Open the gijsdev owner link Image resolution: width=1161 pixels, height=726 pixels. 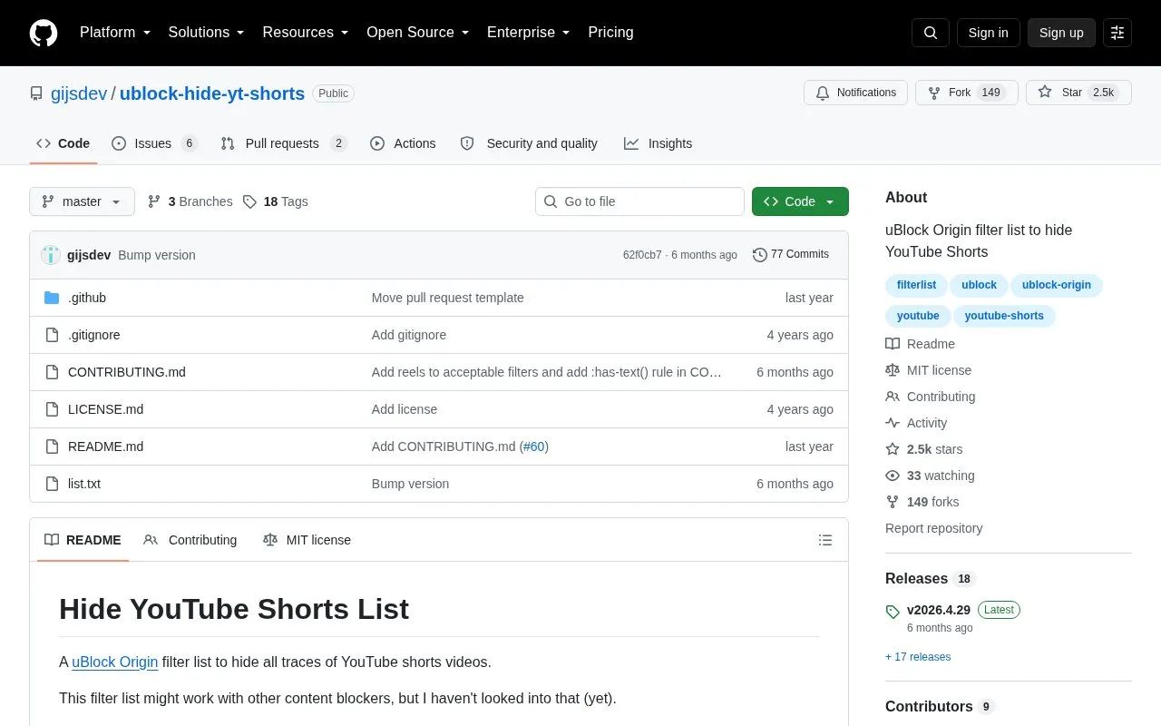coord(79,93)
